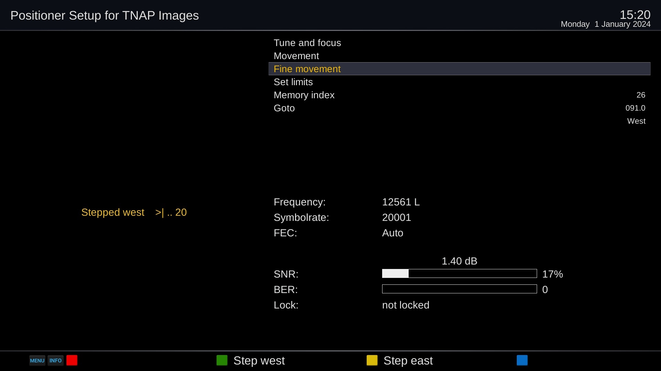
Task: Click the BER progress bar
Action: tap(460, 289)
